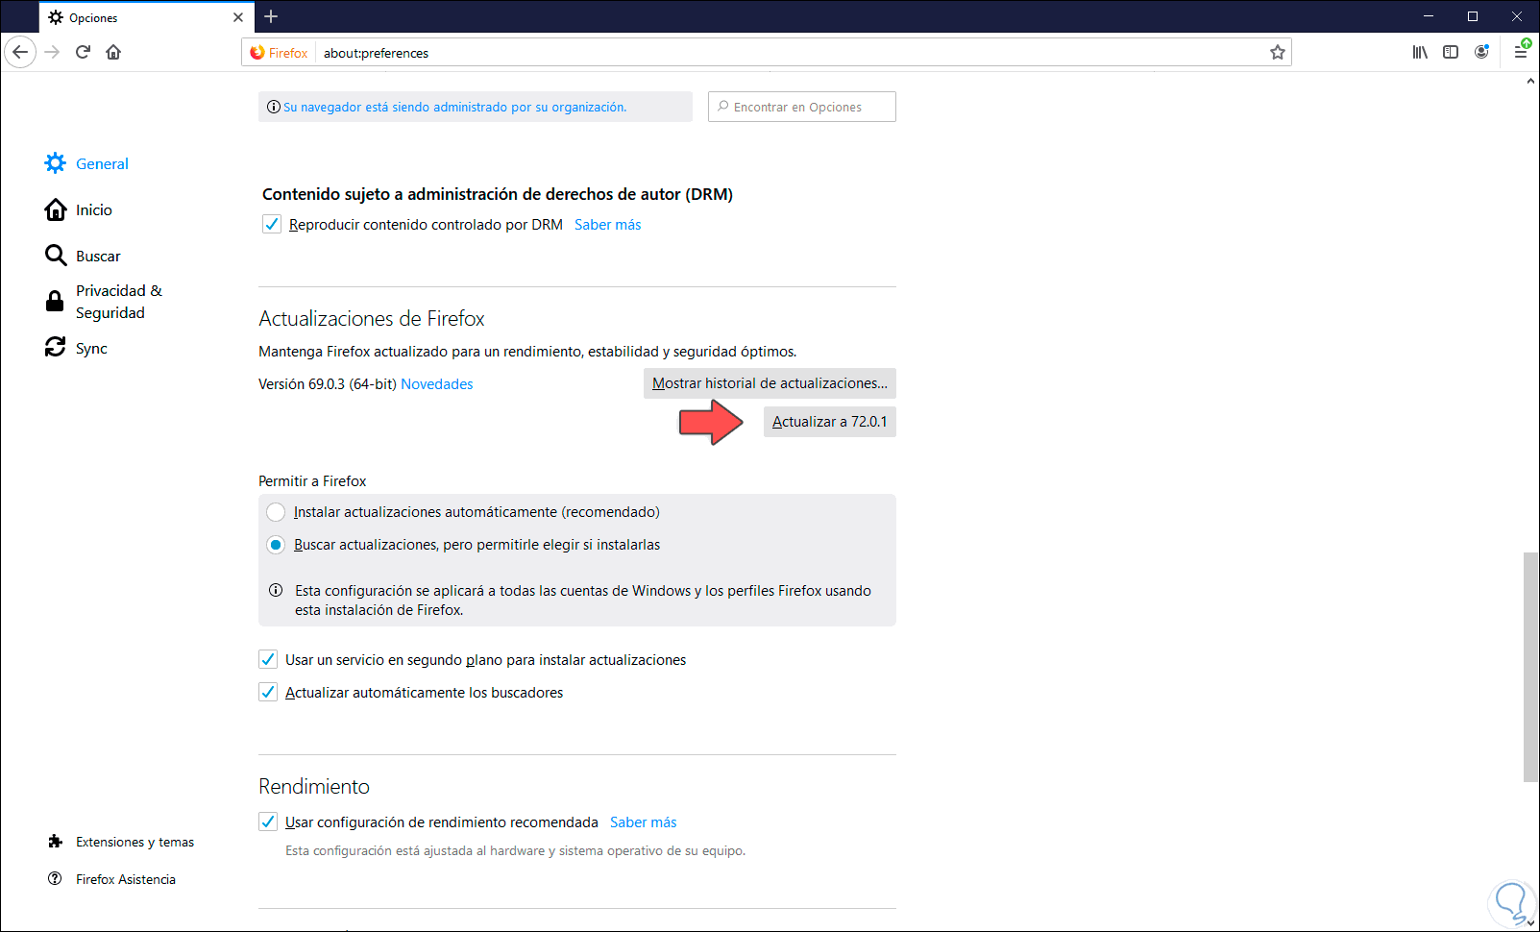The height and width of the screenshot is (932, 1540).
Task: Click the "Actualizaciones de Firefox" heading
Action: coord(372,319)
